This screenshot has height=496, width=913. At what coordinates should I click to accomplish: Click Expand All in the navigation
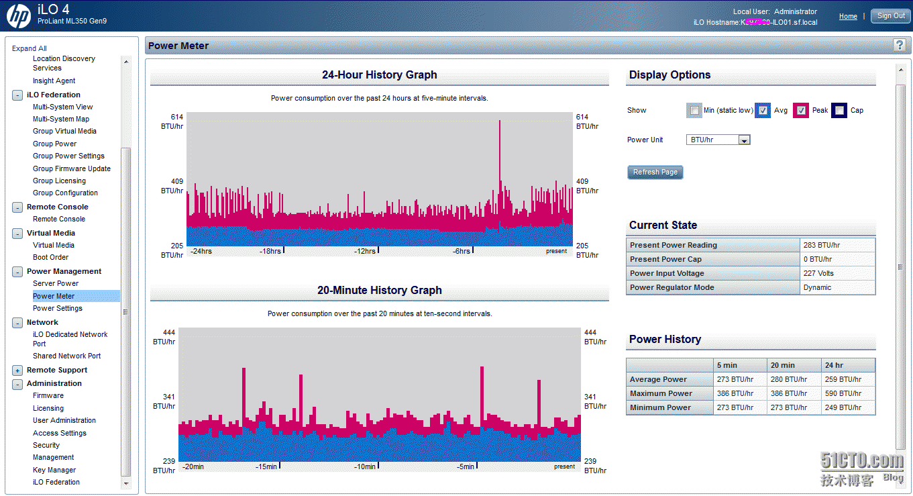(x=30, y=48)
